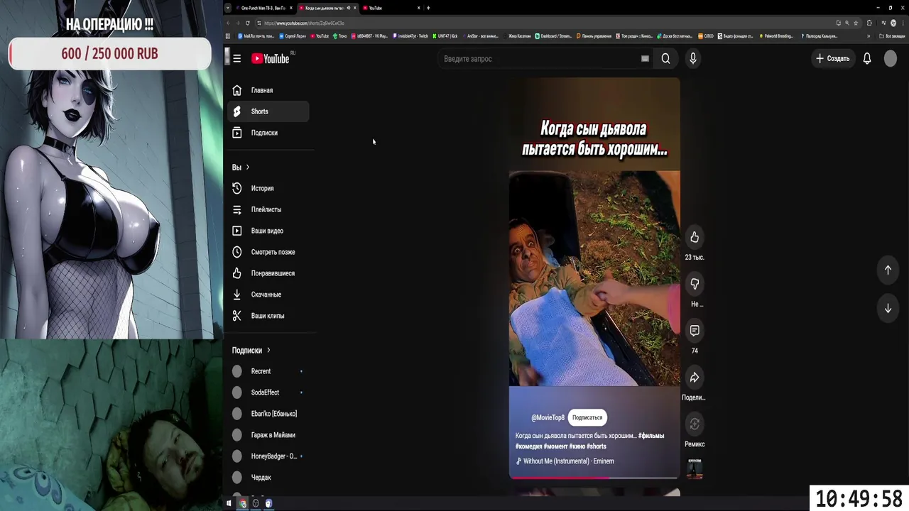Open 'Подписки' in the sidebar
This screenshot has width=909, height=511.
[268, 133]
